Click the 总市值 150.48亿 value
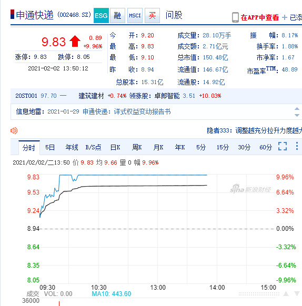302x306 pixels. 216,57
